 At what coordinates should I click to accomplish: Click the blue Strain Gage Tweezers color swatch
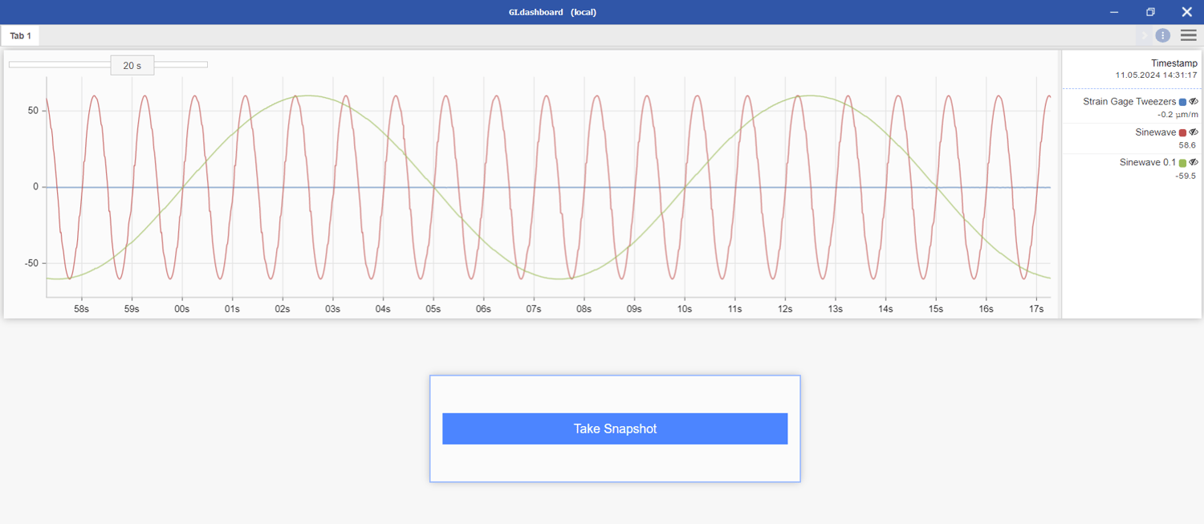coord(1182,101)
